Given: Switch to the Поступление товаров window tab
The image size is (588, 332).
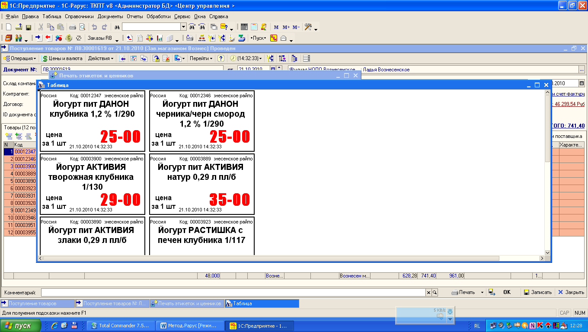Looking at the screenshot, I should [38, 303].
